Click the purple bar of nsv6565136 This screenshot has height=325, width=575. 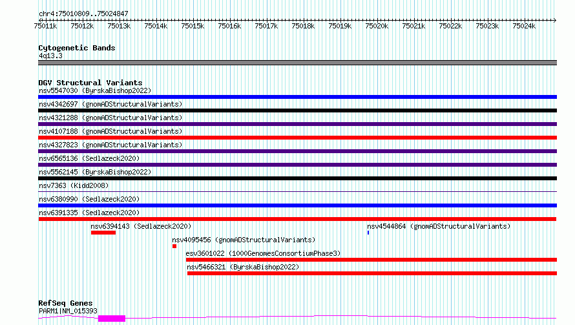pyautogui.click(x=297, y=165)
